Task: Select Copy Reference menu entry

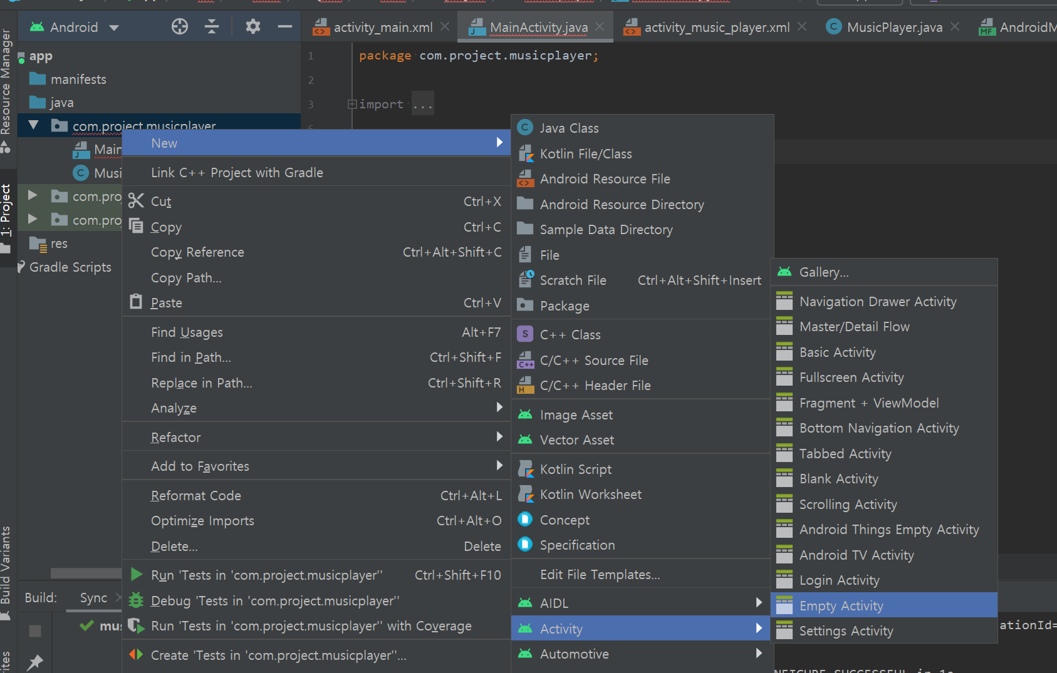Action: click(316, 252)
